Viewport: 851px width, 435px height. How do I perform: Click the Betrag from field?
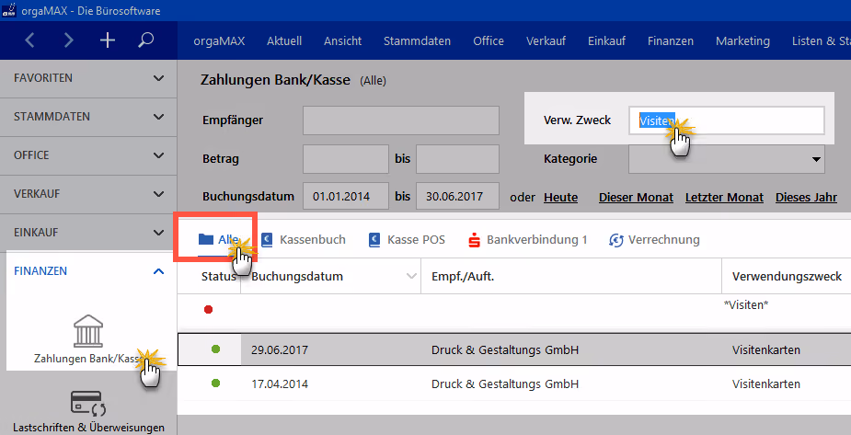[x=346, y=159]
